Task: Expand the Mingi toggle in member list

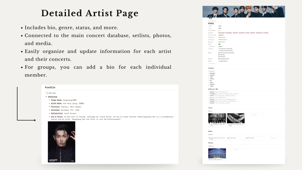Action: pos(209,82)
